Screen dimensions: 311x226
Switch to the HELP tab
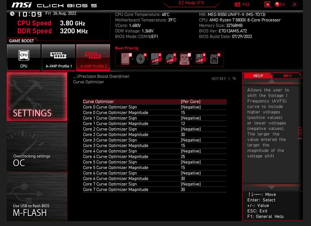pos(258,76)
